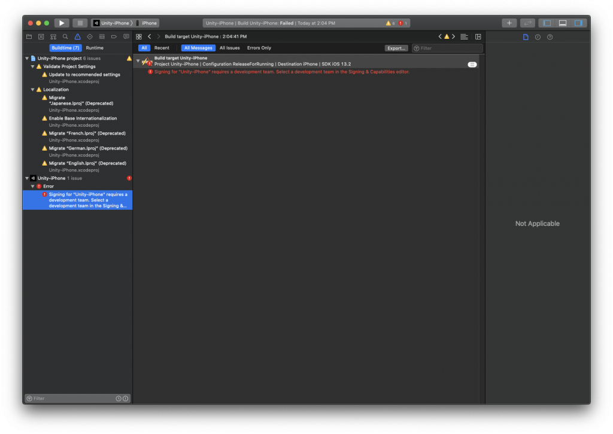Screen dimensions: 613x434
Task: Choose the iPhone run destination
Action: click(147, 23)
